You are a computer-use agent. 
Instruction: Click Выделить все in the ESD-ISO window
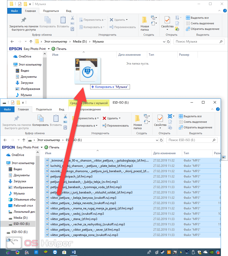point(193,116)
